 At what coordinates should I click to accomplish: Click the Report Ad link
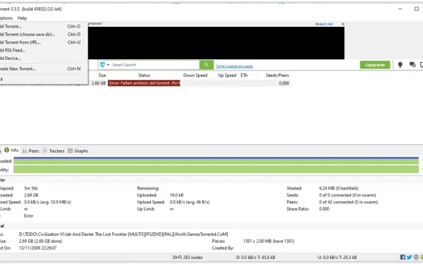324,24
